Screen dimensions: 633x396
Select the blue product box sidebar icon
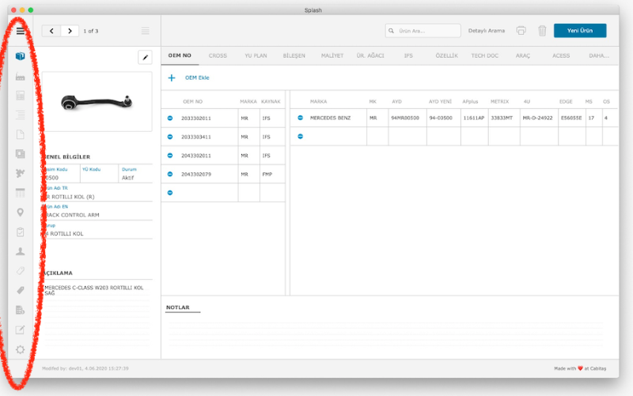tap(21, 58)
